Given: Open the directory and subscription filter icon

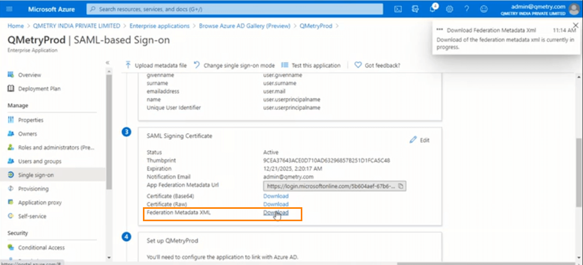Looking at the screenshot, I should [x=415, y=9].
